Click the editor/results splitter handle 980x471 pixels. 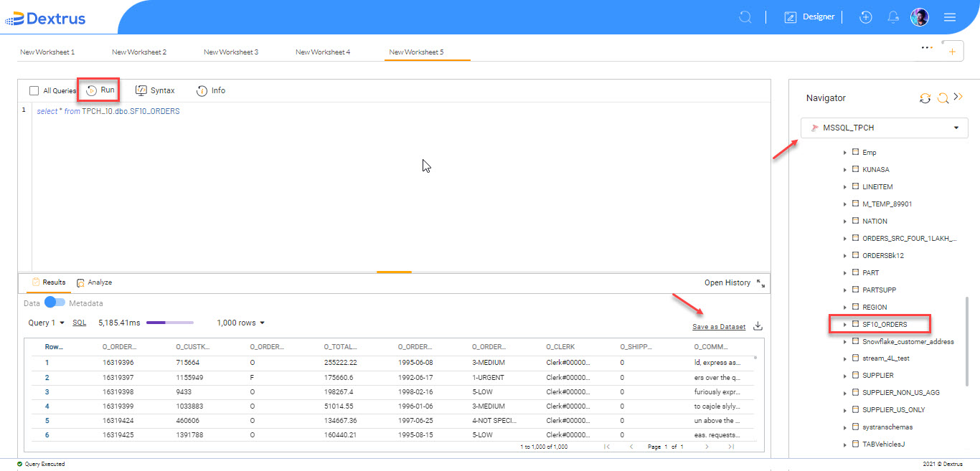(393, 272)
